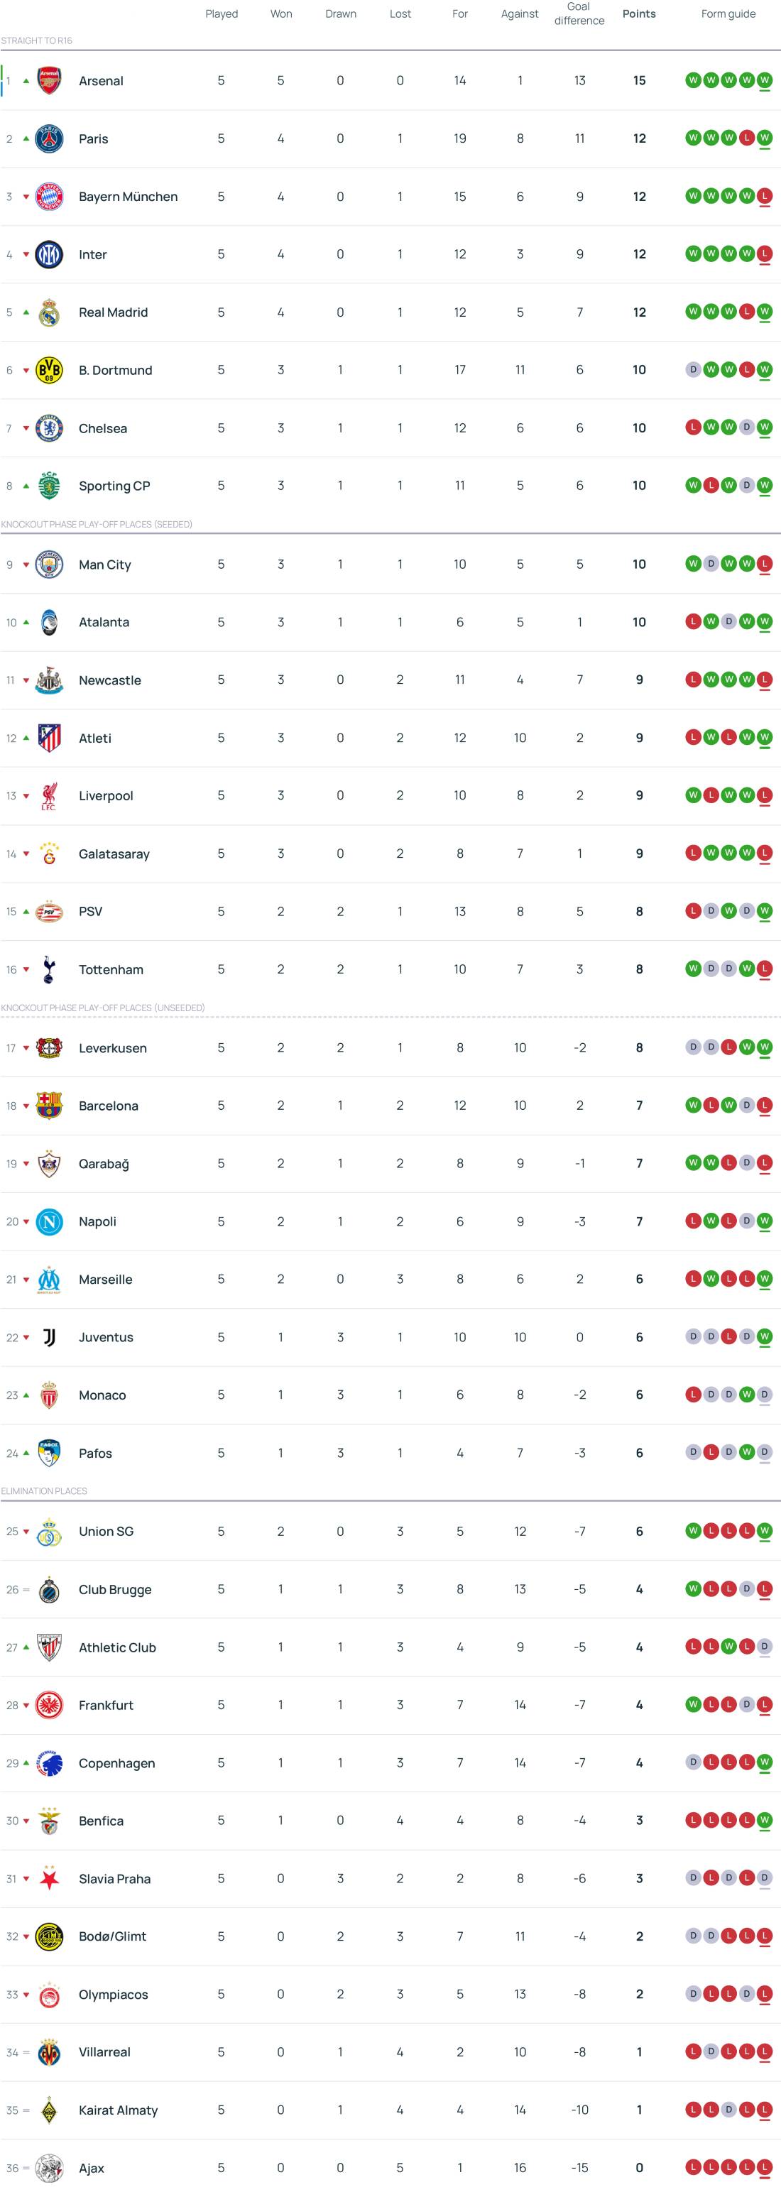Click the Bayern München club crest

coord(50,197)
